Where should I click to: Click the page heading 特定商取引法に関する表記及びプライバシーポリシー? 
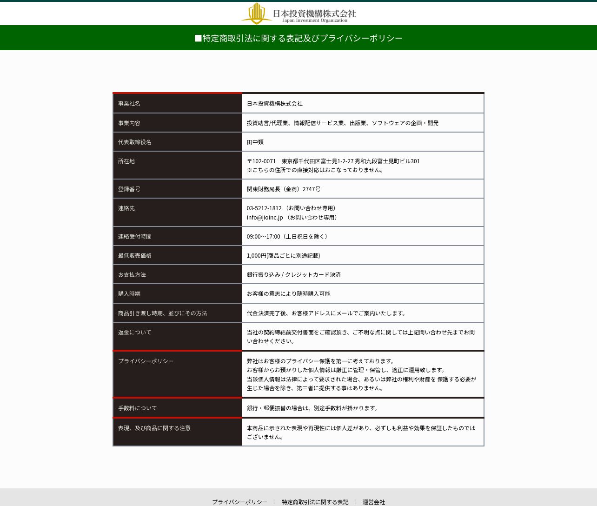point(298,38)
